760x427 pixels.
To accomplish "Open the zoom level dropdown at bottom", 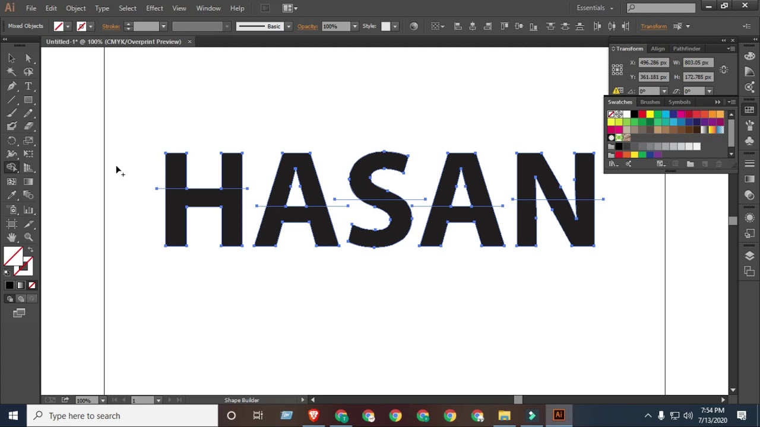I will tap(102, 400).
